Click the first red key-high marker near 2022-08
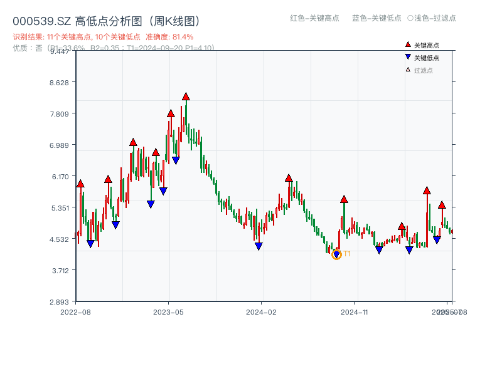Screen dimensions: 502x376 click(81, 184)
